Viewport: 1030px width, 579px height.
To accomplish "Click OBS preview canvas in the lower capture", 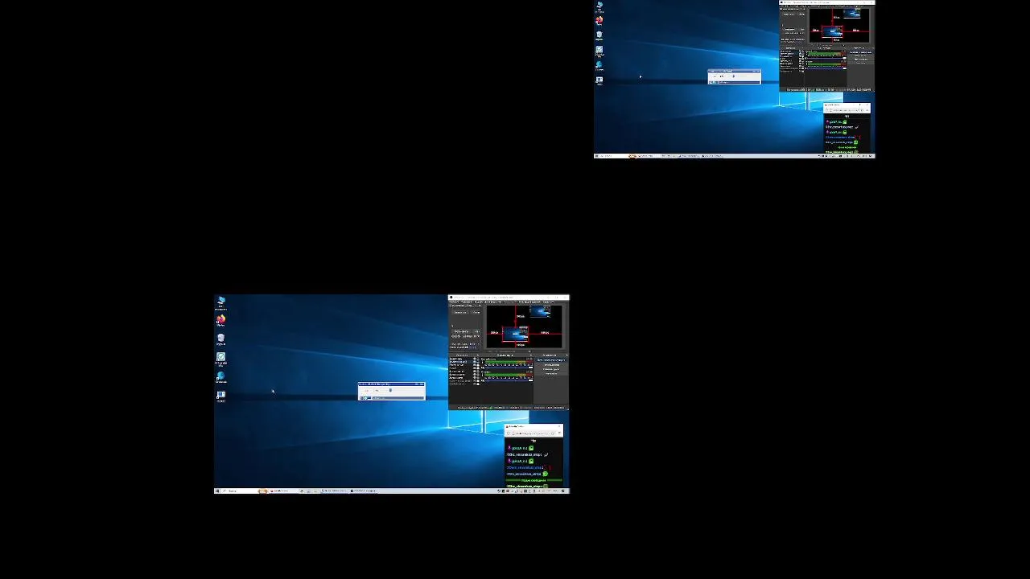I will point(524,326).
